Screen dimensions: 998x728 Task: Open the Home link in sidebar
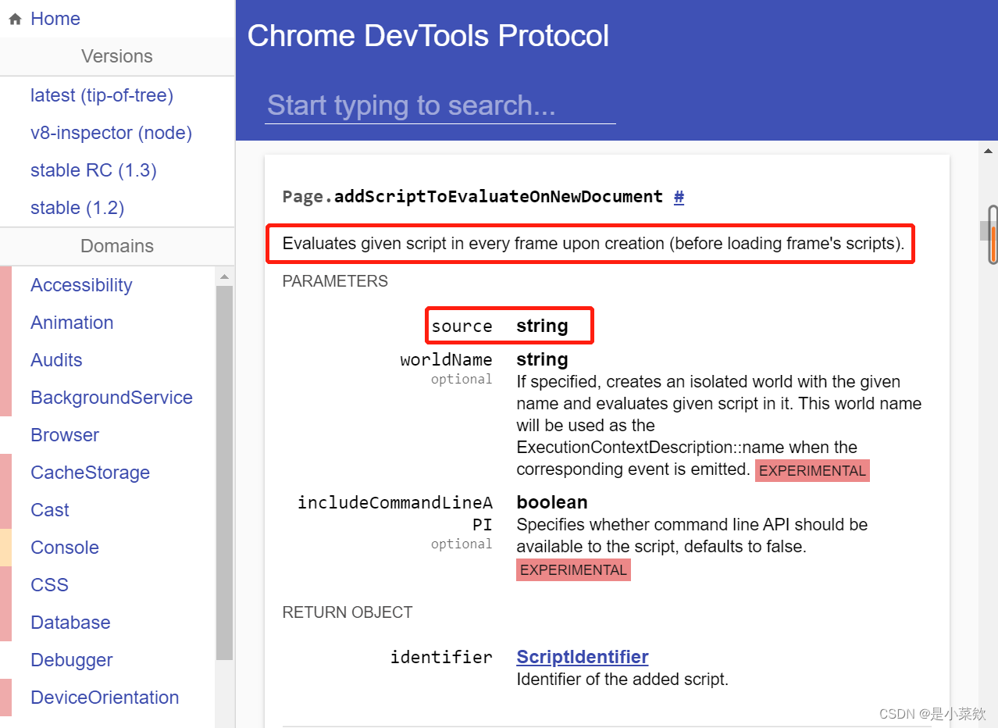[55, 19]
